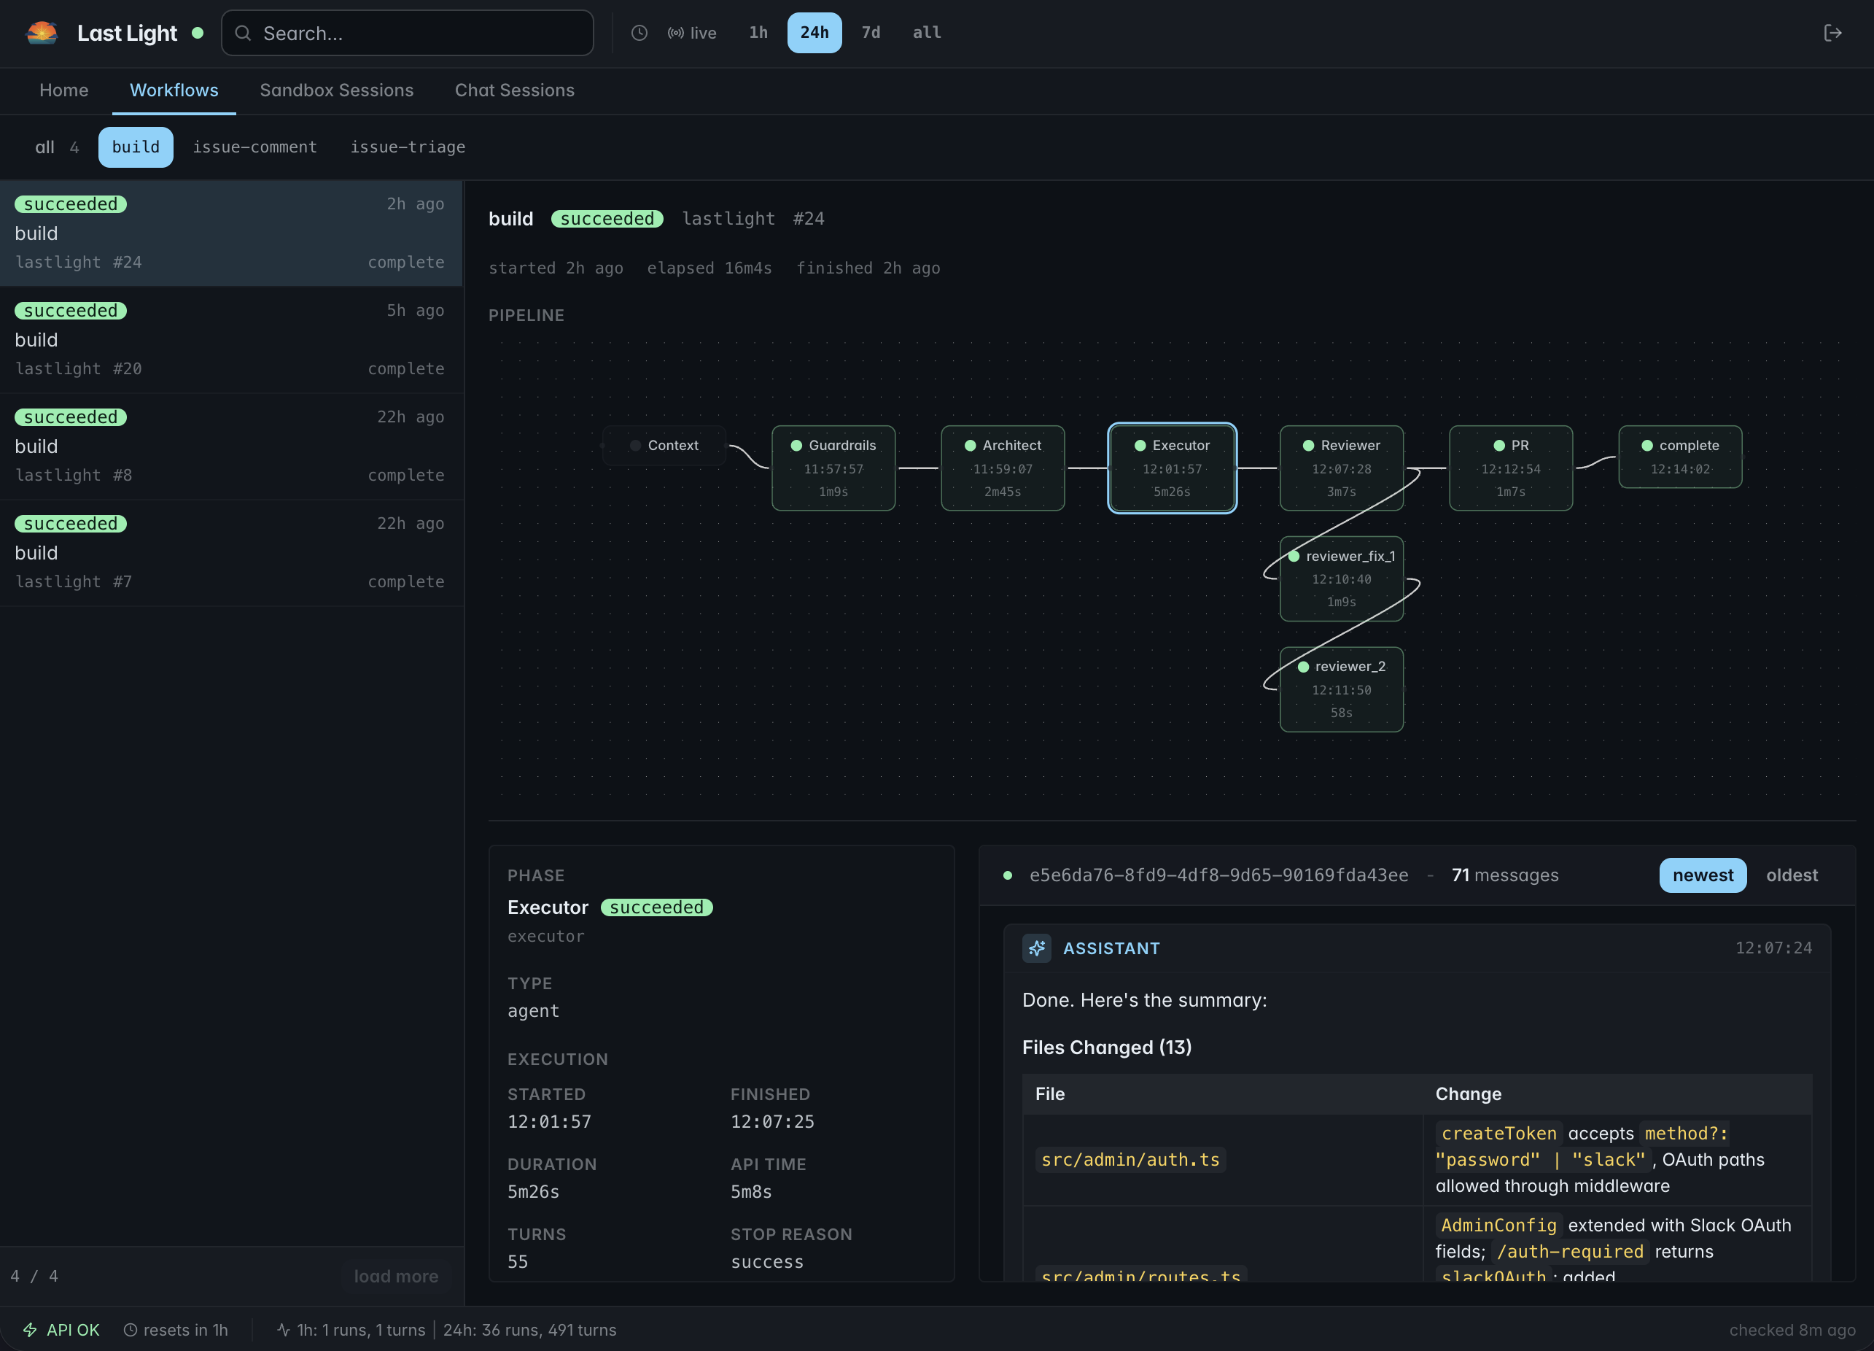Image resolution: width=1874 pixels, height=1351 pixels.
Task: Click the turns value 55
Action: 517,1262
